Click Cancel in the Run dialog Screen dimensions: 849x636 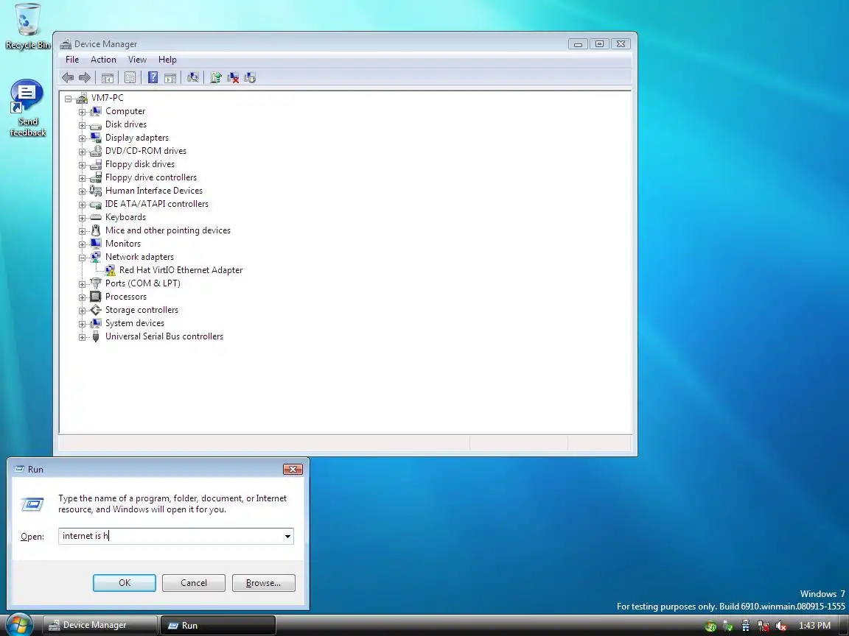tap(194, 582)
